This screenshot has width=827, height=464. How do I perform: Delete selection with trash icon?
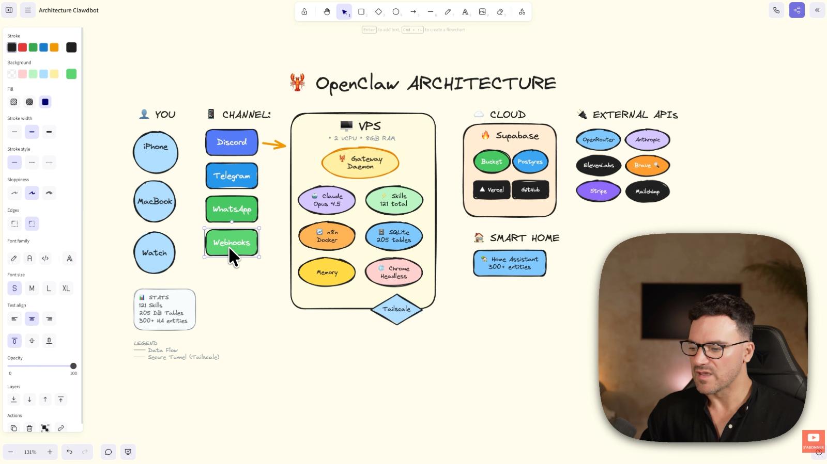point(29,428)
